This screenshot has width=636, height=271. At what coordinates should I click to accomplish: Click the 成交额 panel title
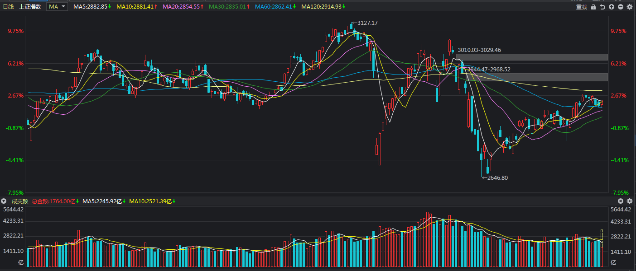19,201
